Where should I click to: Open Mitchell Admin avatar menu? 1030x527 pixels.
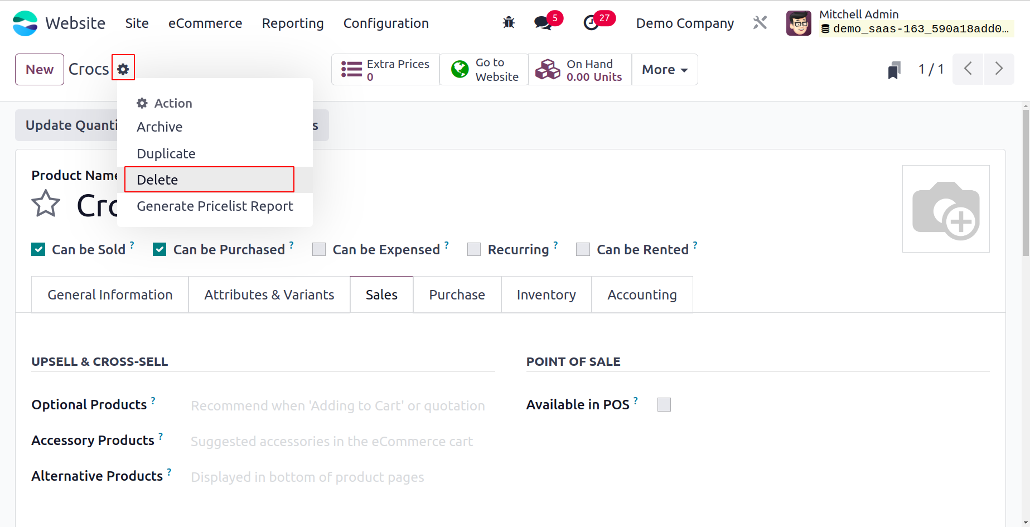[799, 23]
